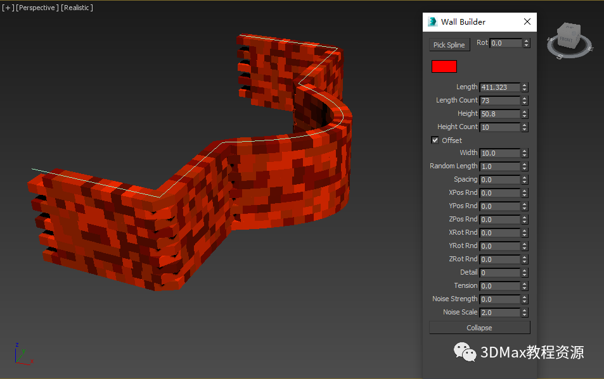Click the Collapse button
Image resolution: width=604 pixels, height=379 pixels.
pyautogui.click(x=480, y=328)
